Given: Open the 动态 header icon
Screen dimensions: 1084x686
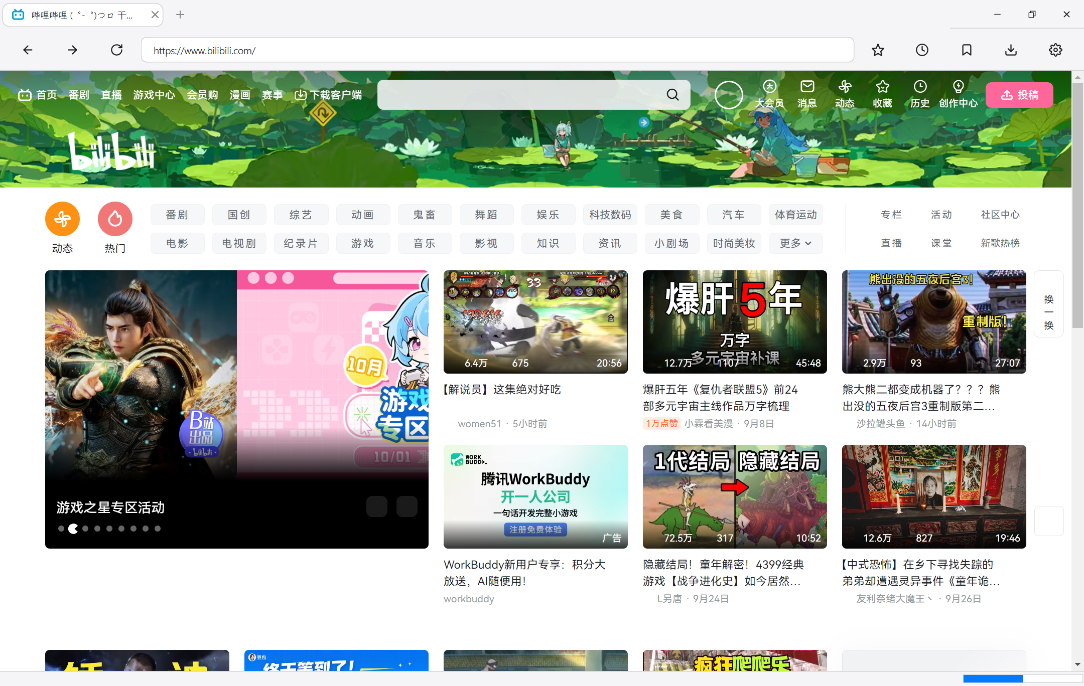Looking at the screenshot, I should (x=845, y=94).
